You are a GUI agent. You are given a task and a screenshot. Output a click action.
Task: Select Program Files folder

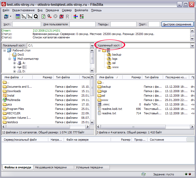coord(15,109)
